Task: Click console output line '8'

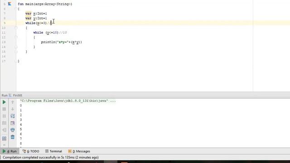Action: pyautogui.click(x=21, y=144)
